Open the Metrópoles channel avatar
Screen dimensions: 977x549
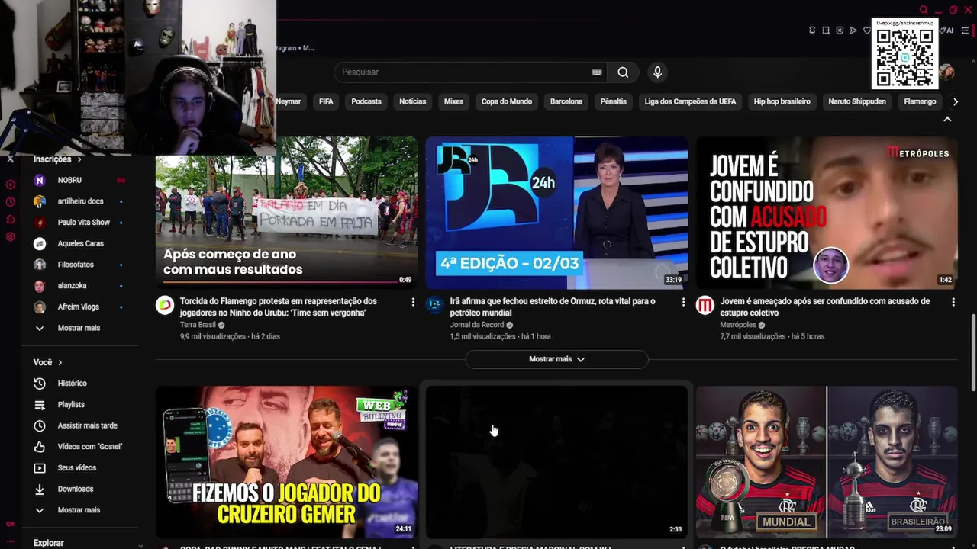(x=705, y=306)
